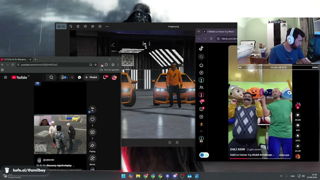Image resolution: width=320 pixels, height=180 pixels.
Task: Open the Tüm Yer İşaretleri bookmarks folder
Action: pos(110,70)
